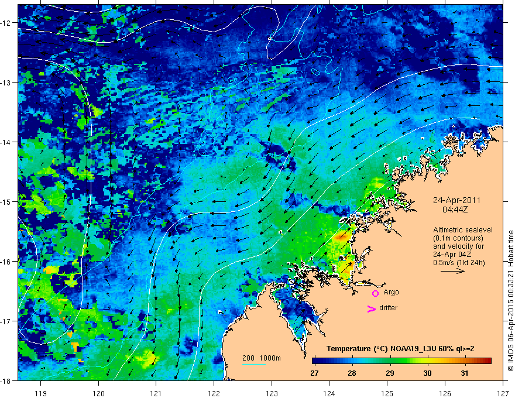Click colorbar tick label '31'

point(465,373)
